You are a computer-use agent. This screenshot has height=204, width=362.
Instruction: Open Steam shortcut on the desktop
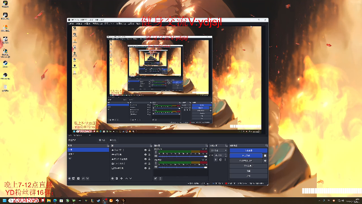[5, 64]
